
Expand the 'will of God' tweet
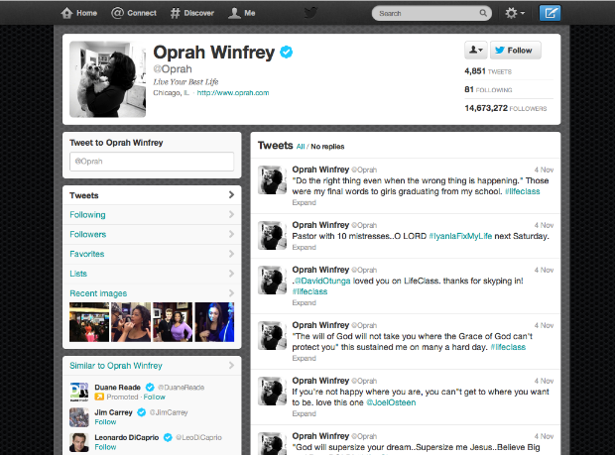pyautogui.click(x=304, y=358)
